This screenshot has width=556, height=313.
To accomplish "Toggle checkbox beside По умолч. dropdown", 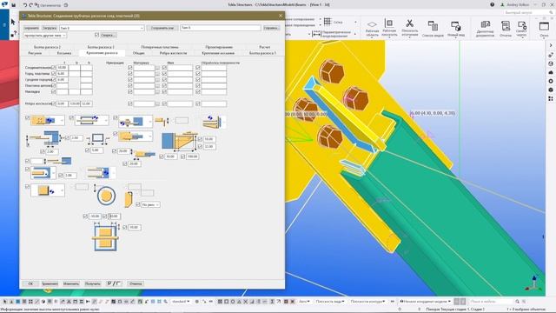I will point(138,204).
